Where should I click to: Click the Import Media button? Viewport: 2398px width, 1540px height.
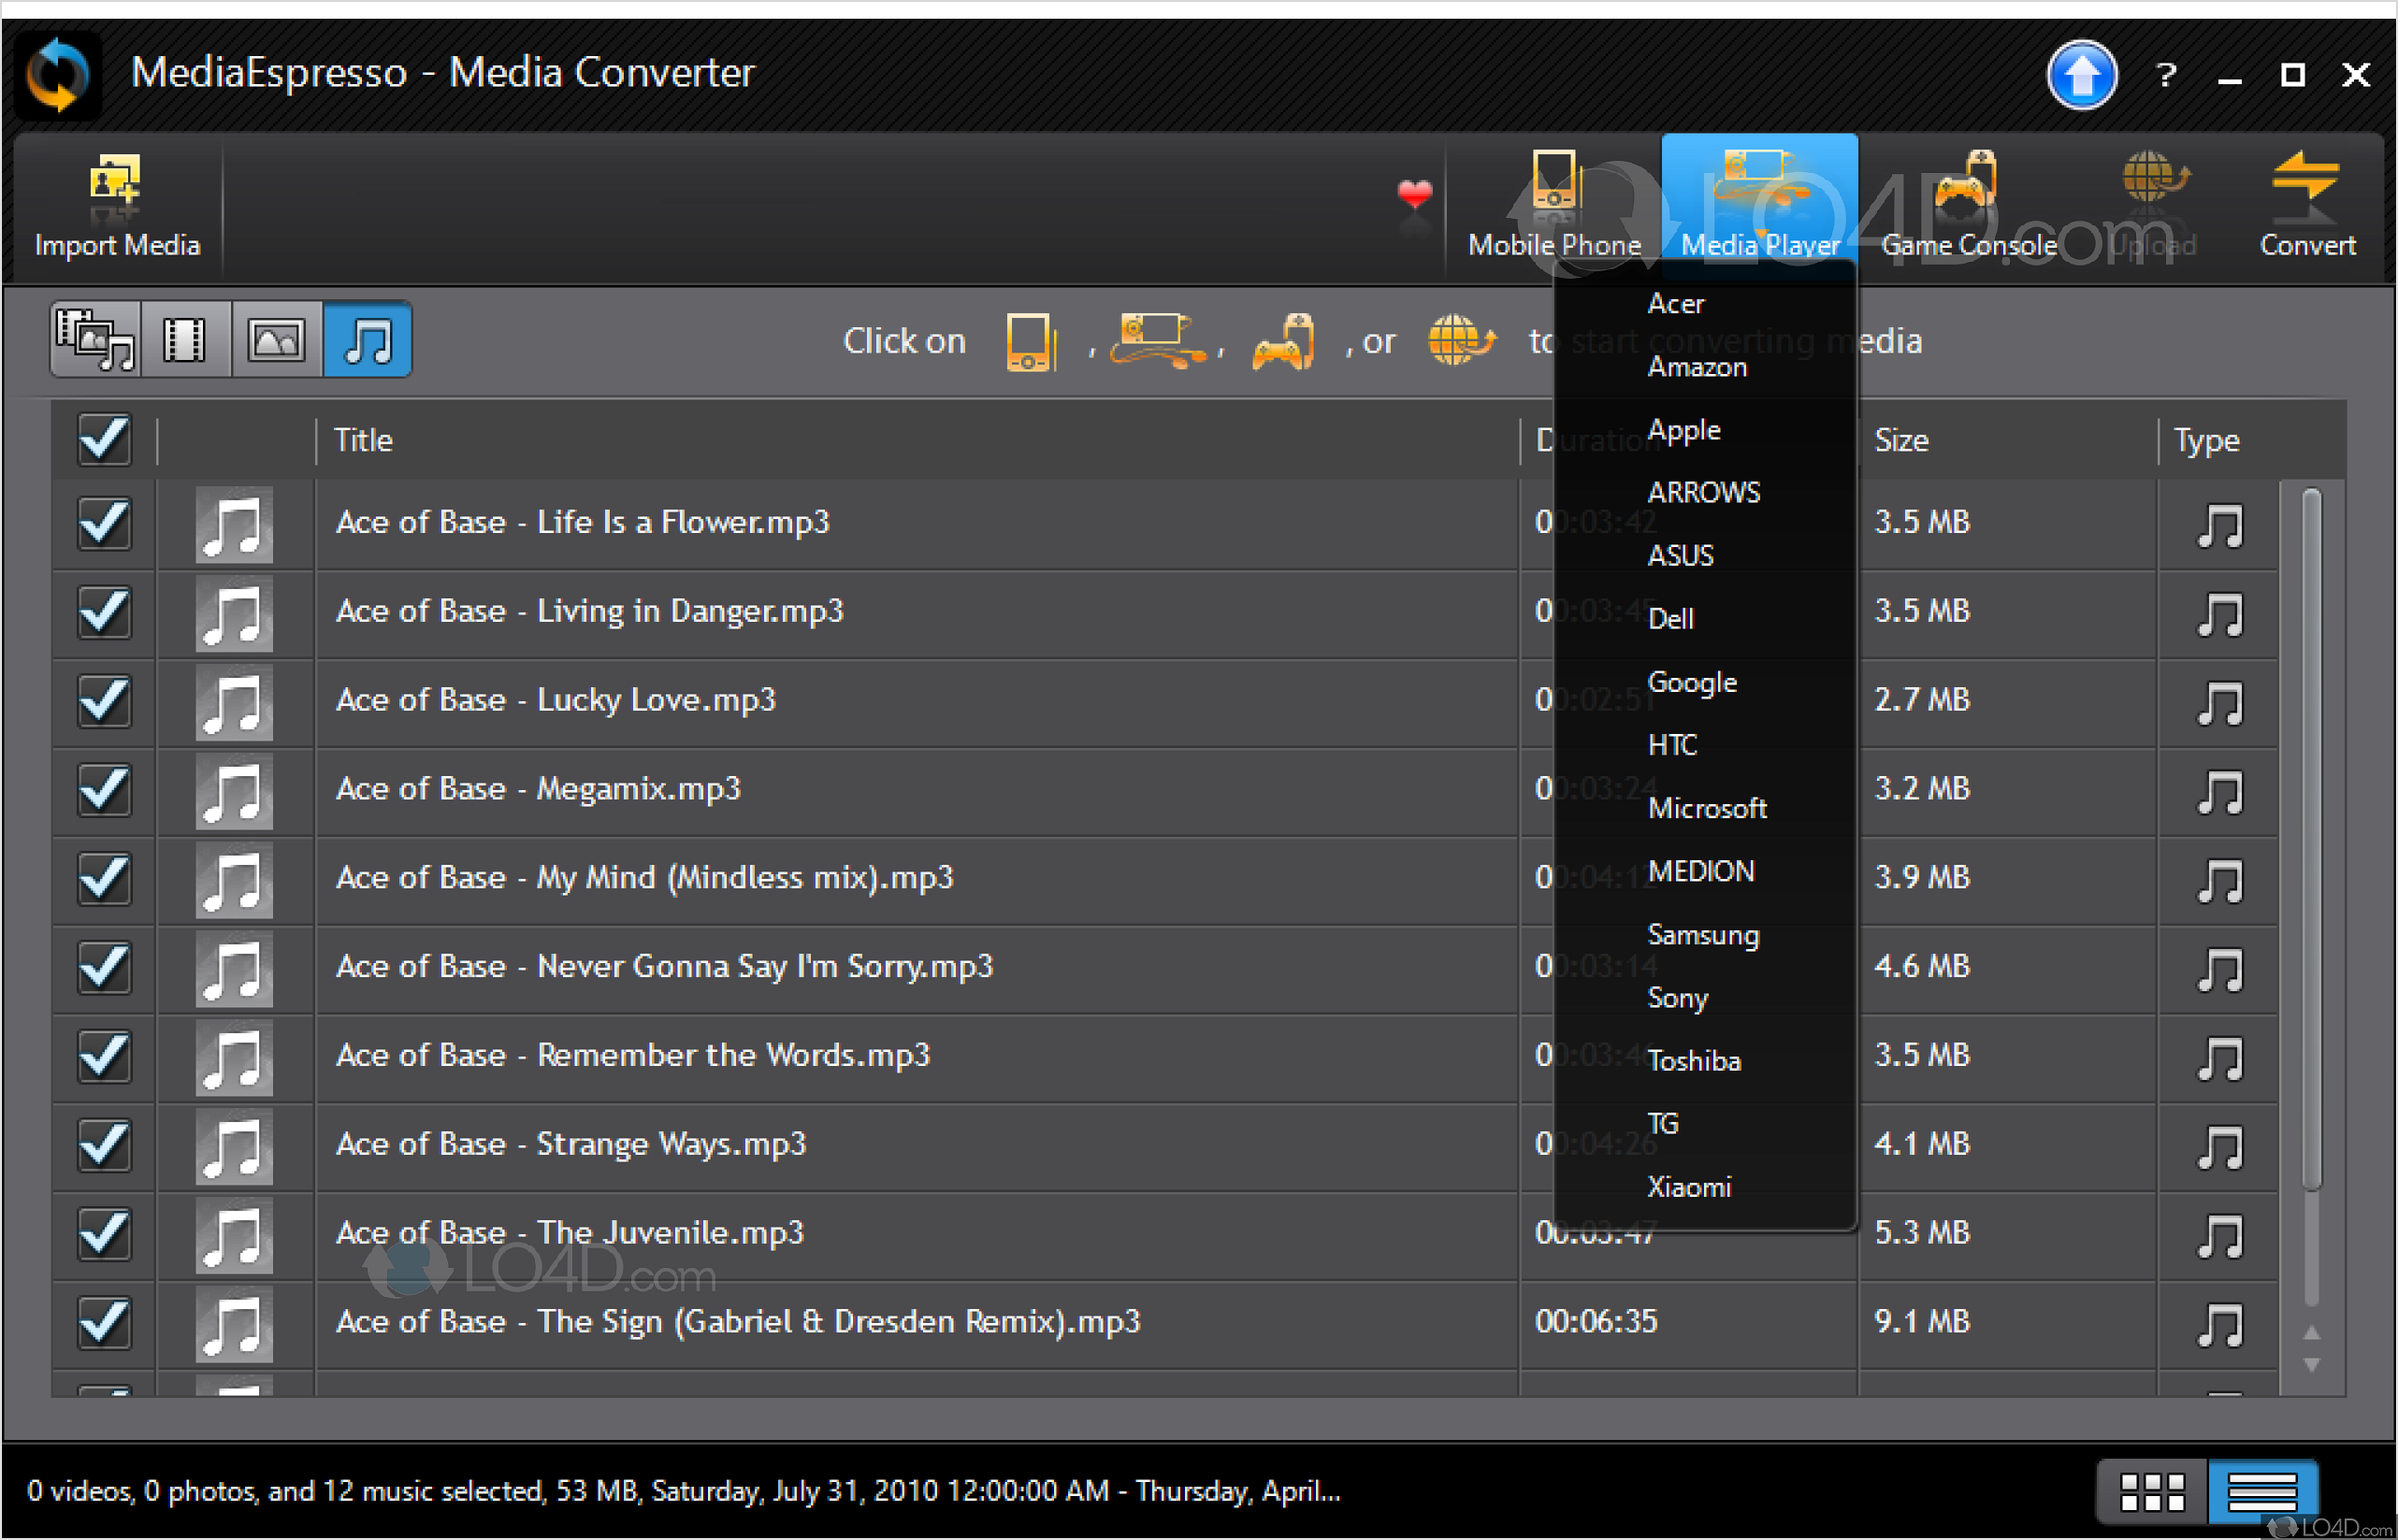[116, 205]
